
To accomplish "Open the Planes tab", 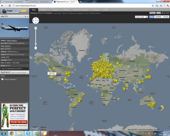I will point(44,10).
